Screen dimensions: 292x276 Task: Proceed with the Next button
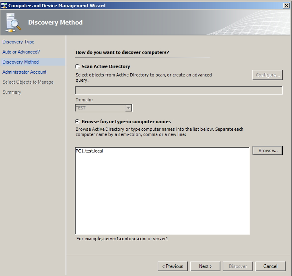coord(205,266)
